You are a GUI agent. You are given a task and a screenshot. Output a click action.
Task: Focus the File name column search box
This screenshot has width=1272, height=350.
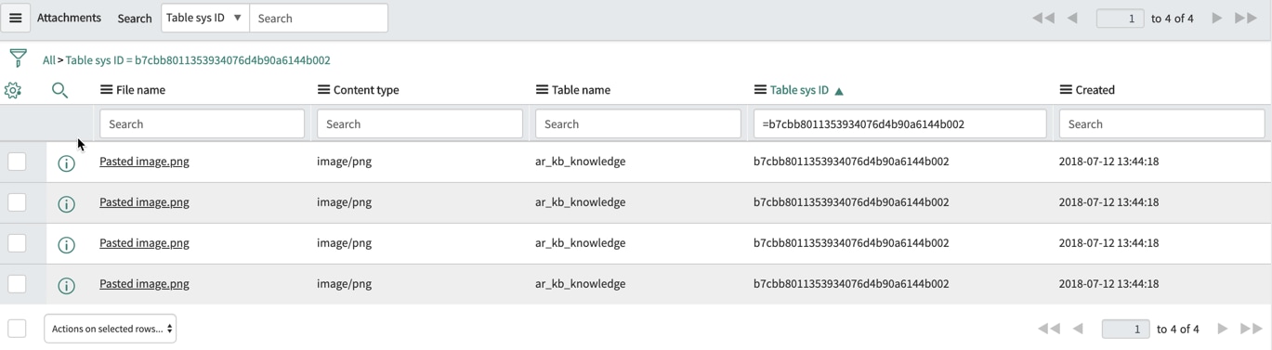[202, 124]
